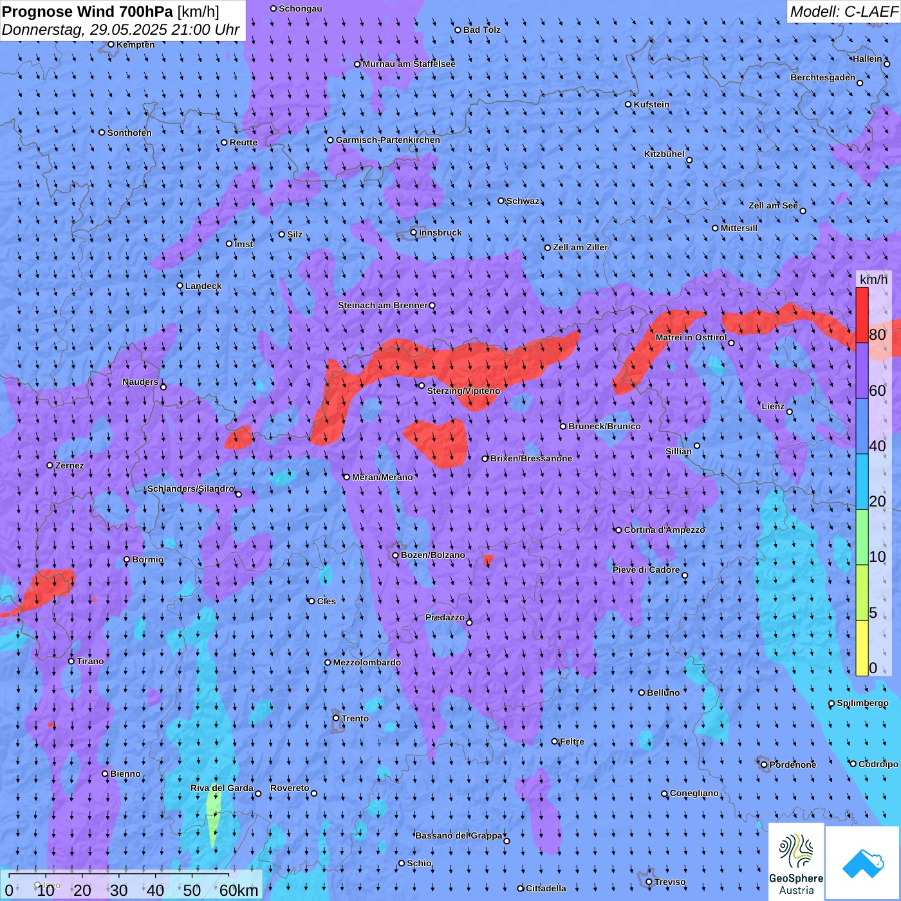Click the Landeck label
The height and width of the screenshot is (901, 901).
click(x=203, y=286)
